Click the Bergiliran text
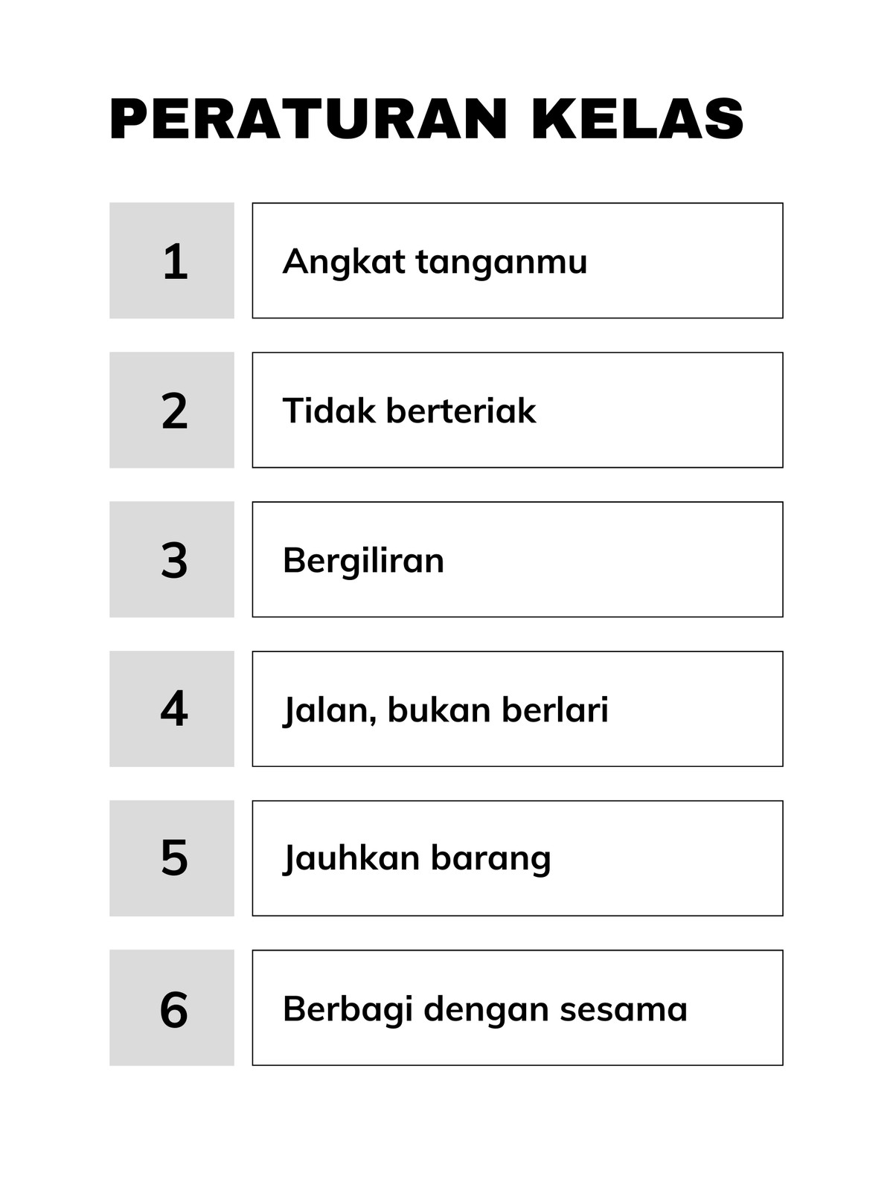Viewport: 893px width, 1190px height. (x=363, y=562)
